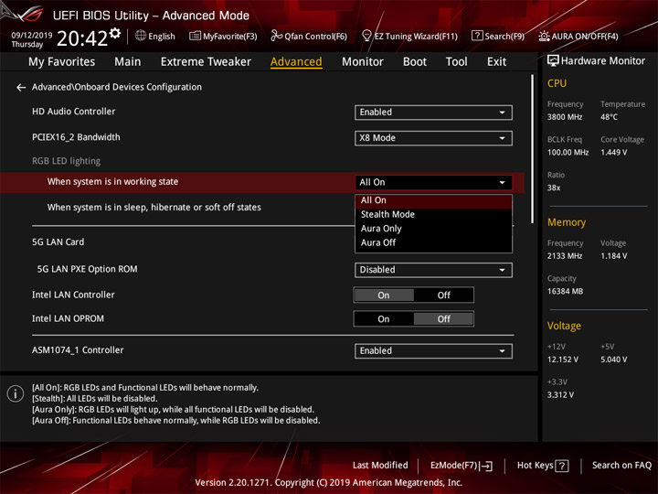Click the 'HD Audio Controller' label
This screenshot has height=494, width=658.
73,112
